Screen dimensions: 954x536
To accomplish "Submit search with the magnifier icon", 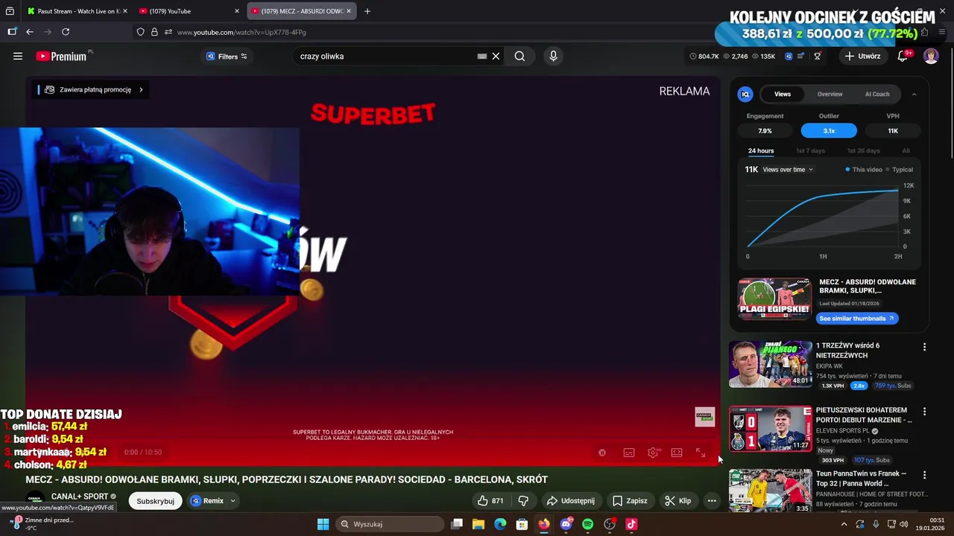I will 519,56.
